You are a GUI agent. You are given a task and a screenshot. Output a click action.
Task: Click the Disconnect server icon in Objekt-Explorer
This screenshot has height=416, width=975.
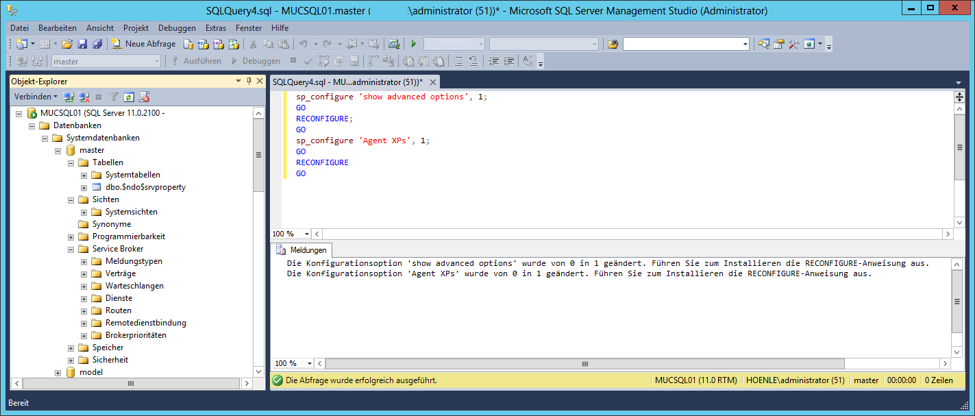(x=84, y=97)
